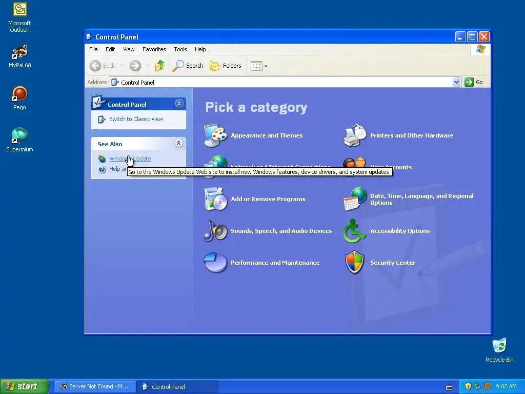Click the security shield tray icon

tap(468, 386)
